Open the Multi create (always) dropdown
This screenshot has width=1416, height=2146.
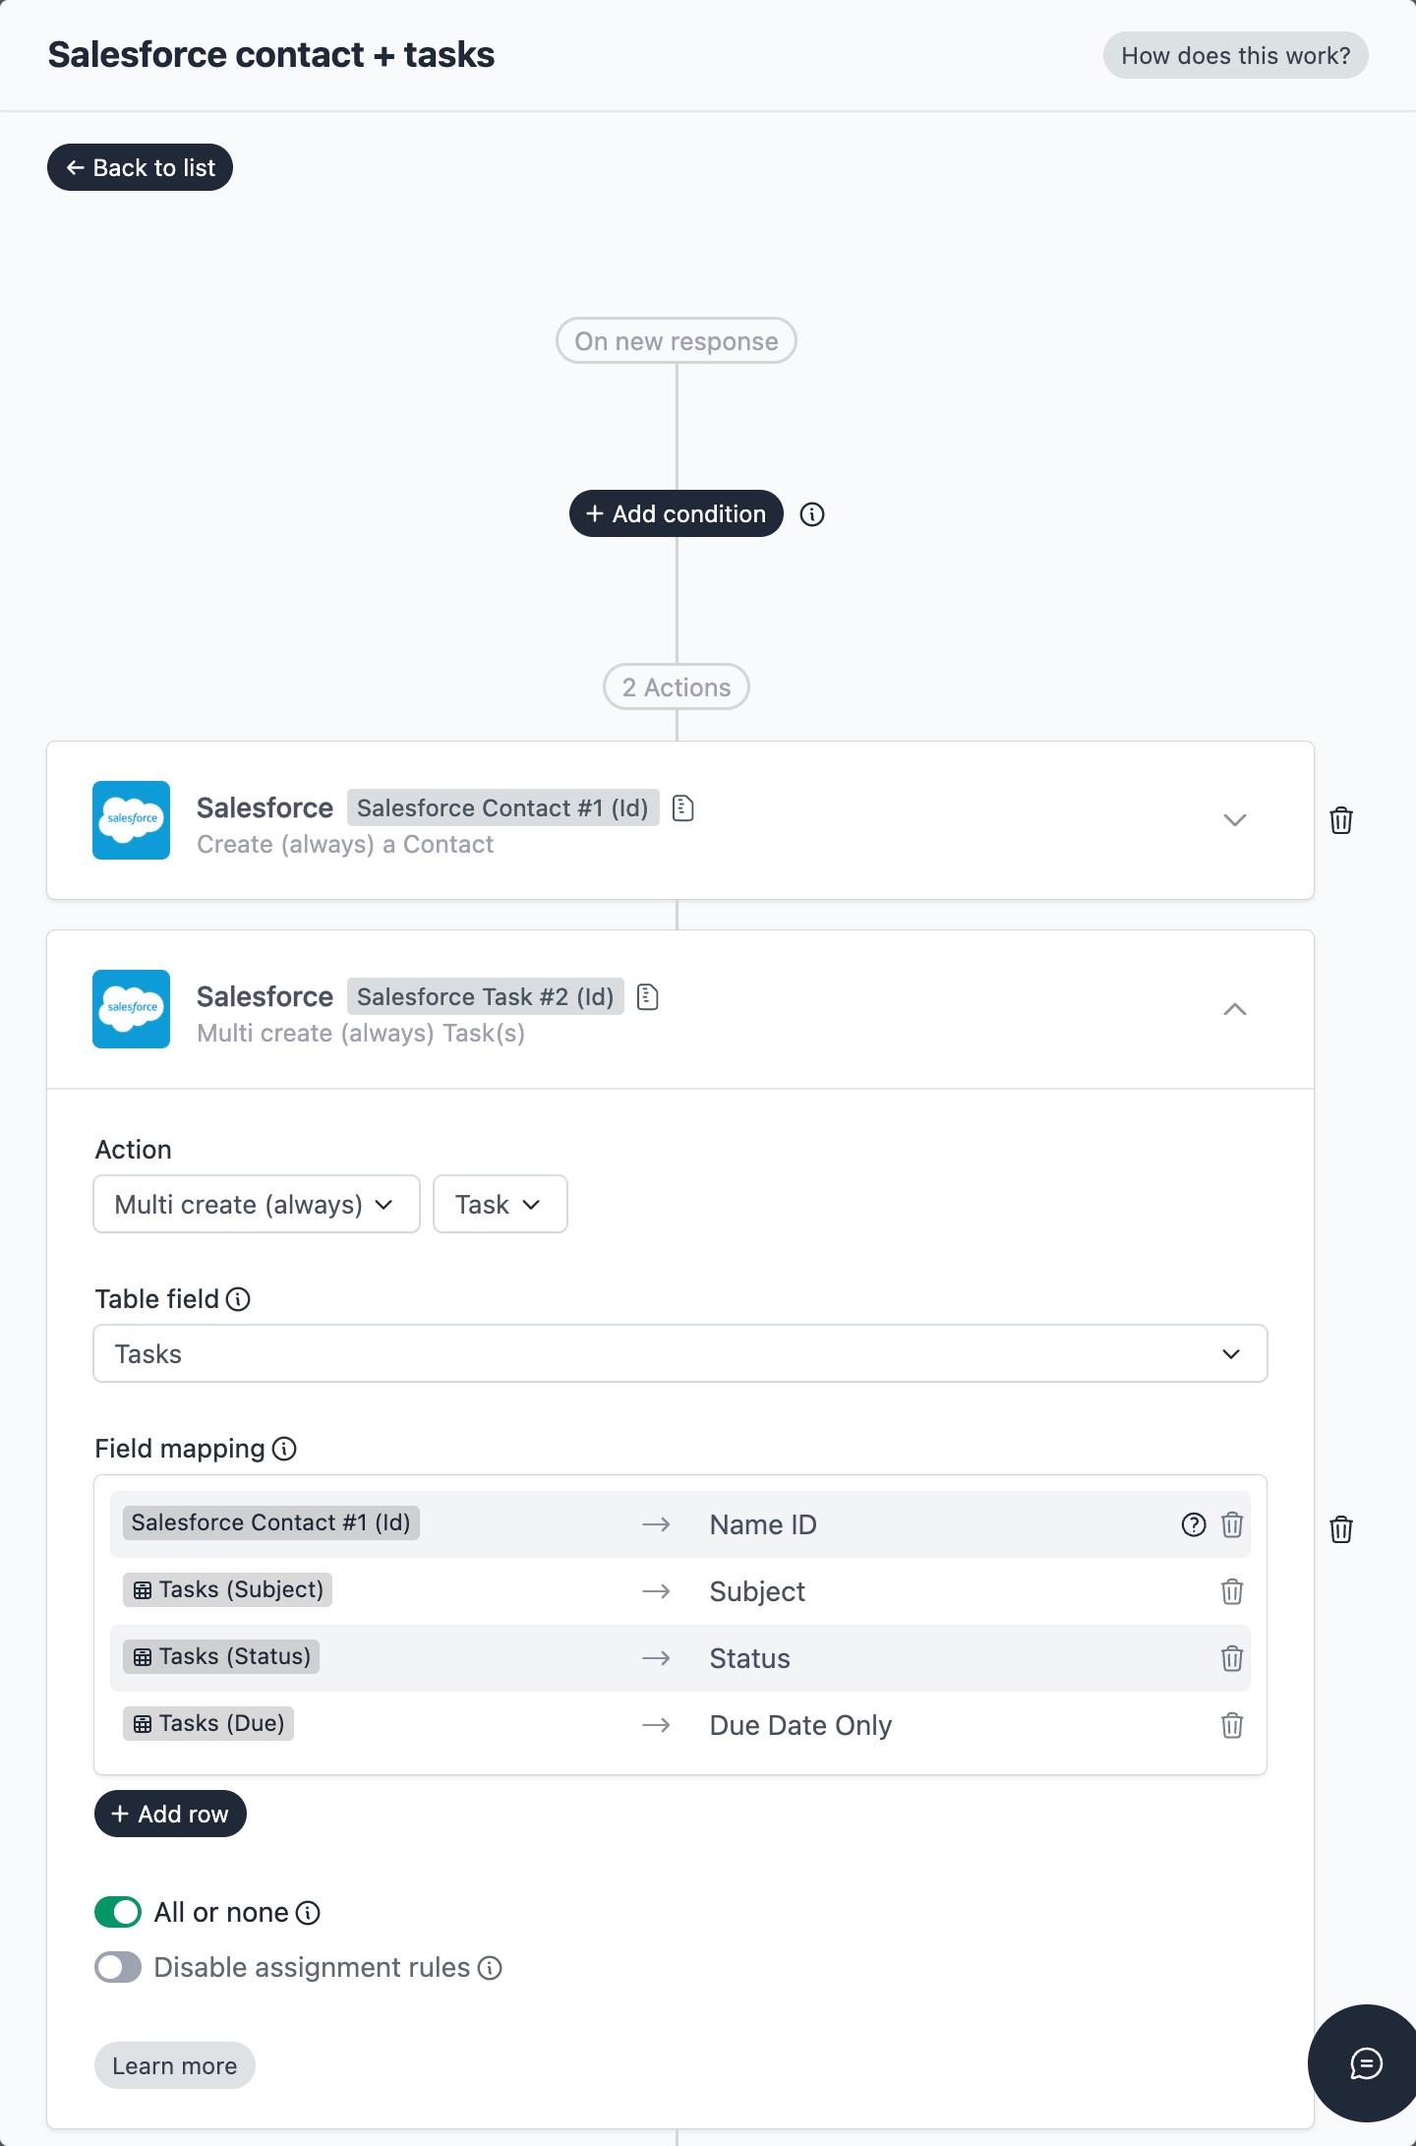coord(257,1204)
